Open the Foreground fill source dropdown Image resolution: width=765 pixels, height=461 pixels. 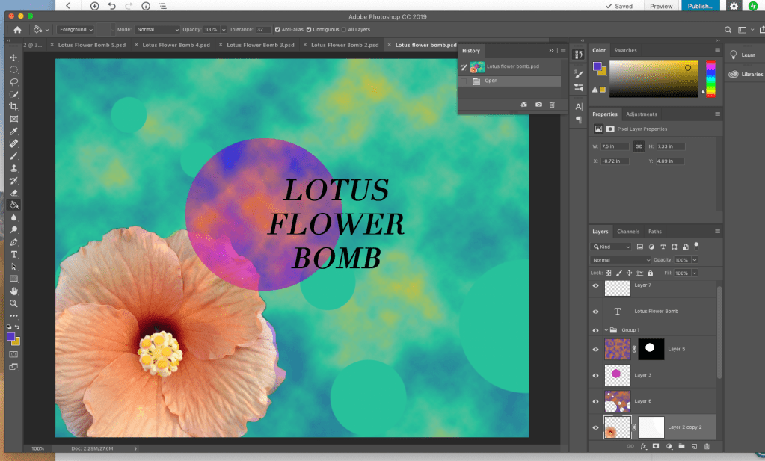(x=76, y=30)
